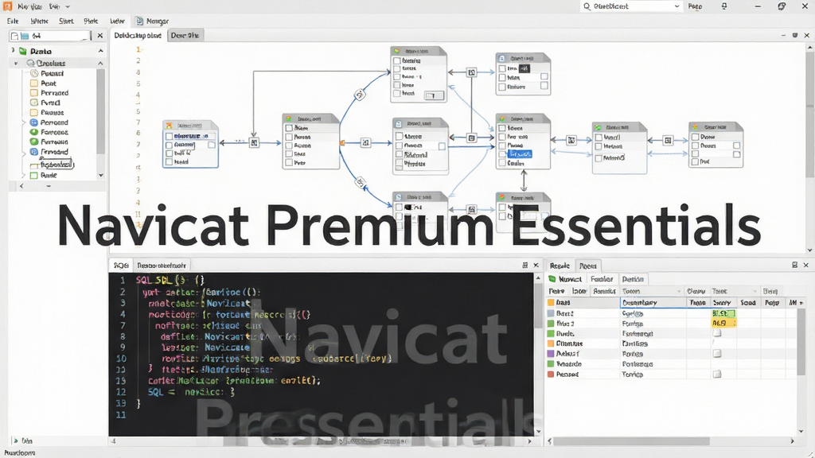This screenshot has height=458, width=815.
Task: Click the green database icon at the tree root
Action: 23,51
